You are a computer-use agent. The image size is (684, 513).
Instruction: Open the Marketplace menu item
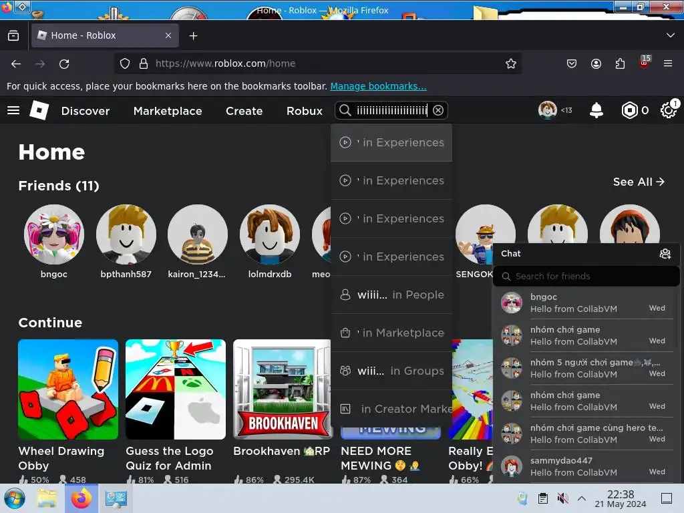coord(168,111)
